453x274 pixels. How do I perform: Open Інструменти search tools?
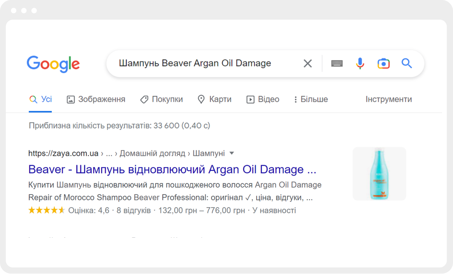click(389, 99)
